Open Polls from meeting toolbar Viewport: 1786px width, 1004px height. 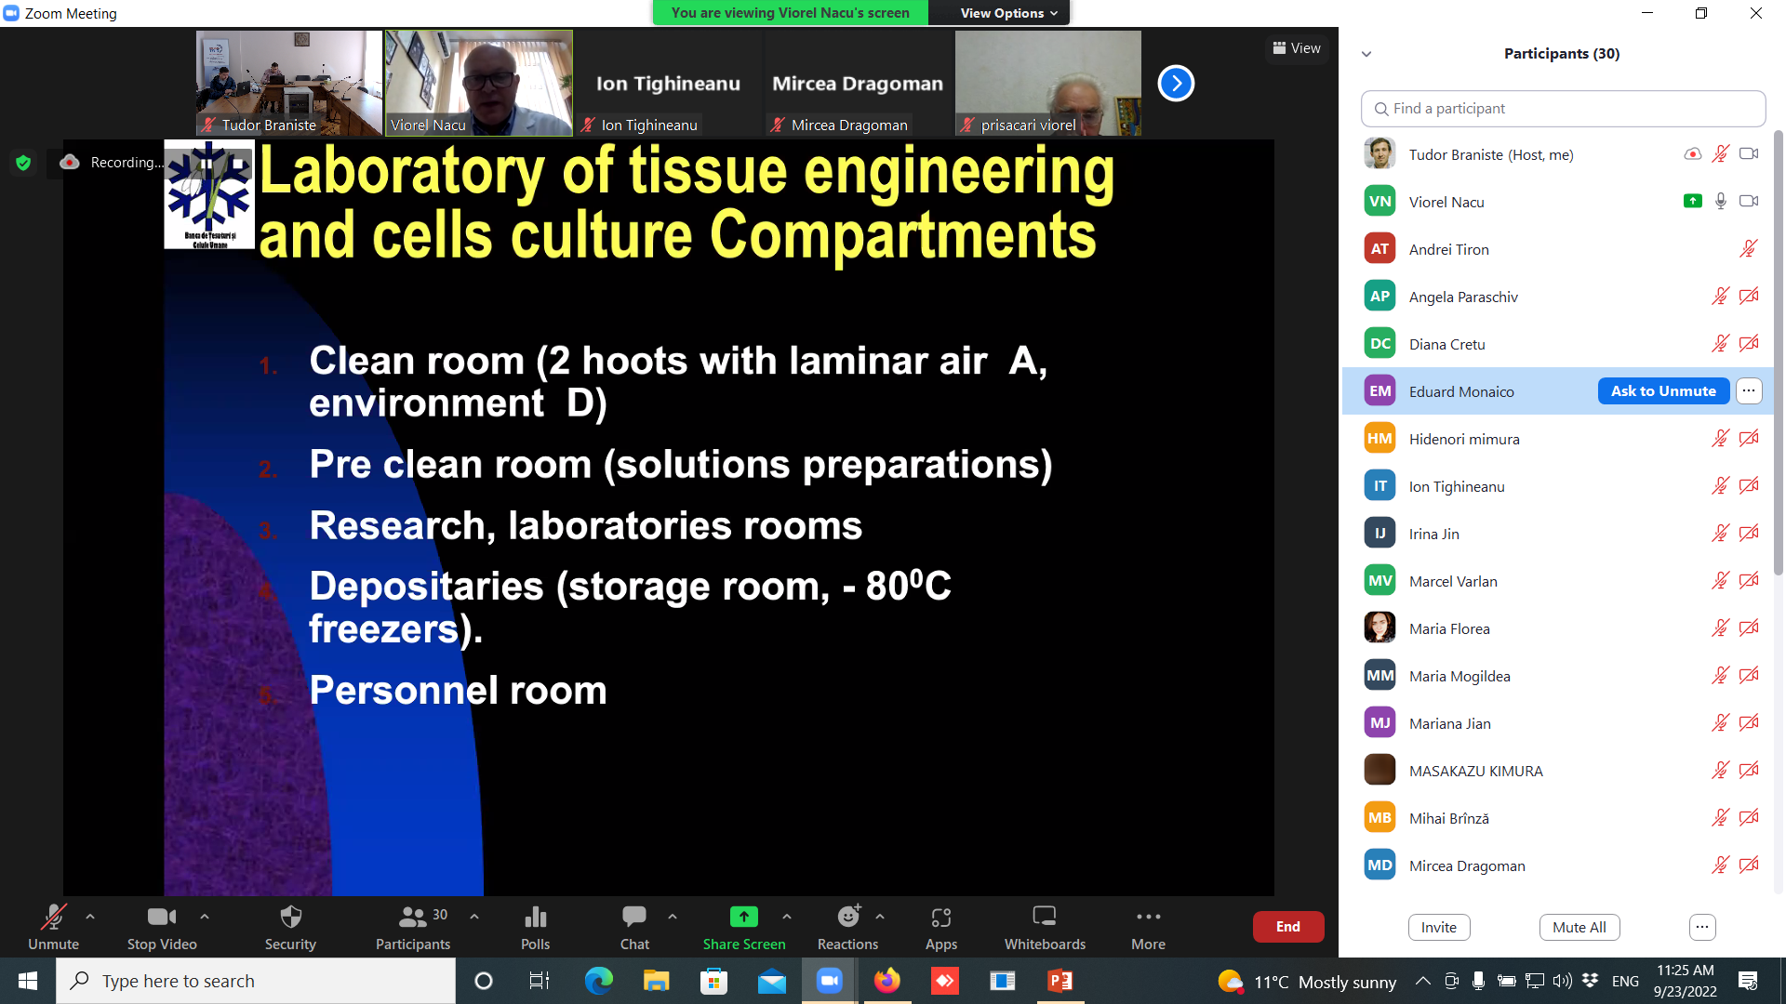(x=535, y=927)
